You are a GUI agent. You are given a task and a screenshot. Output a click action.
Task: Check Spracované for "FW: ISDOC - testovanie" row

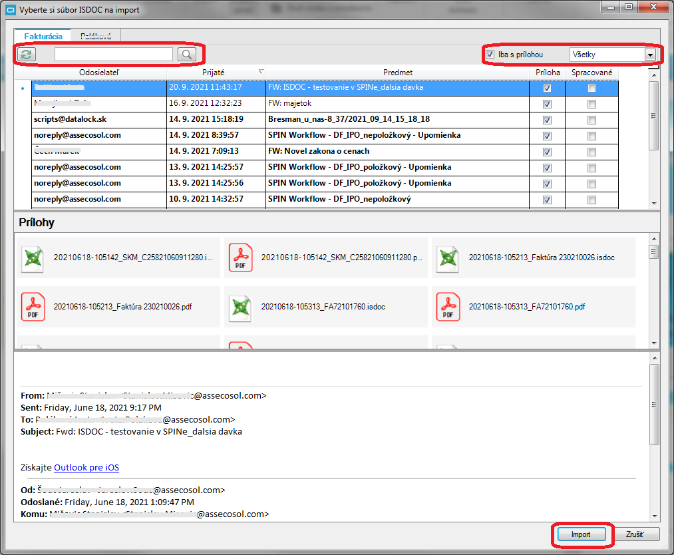pyautogui.click(x=592, y=88)
